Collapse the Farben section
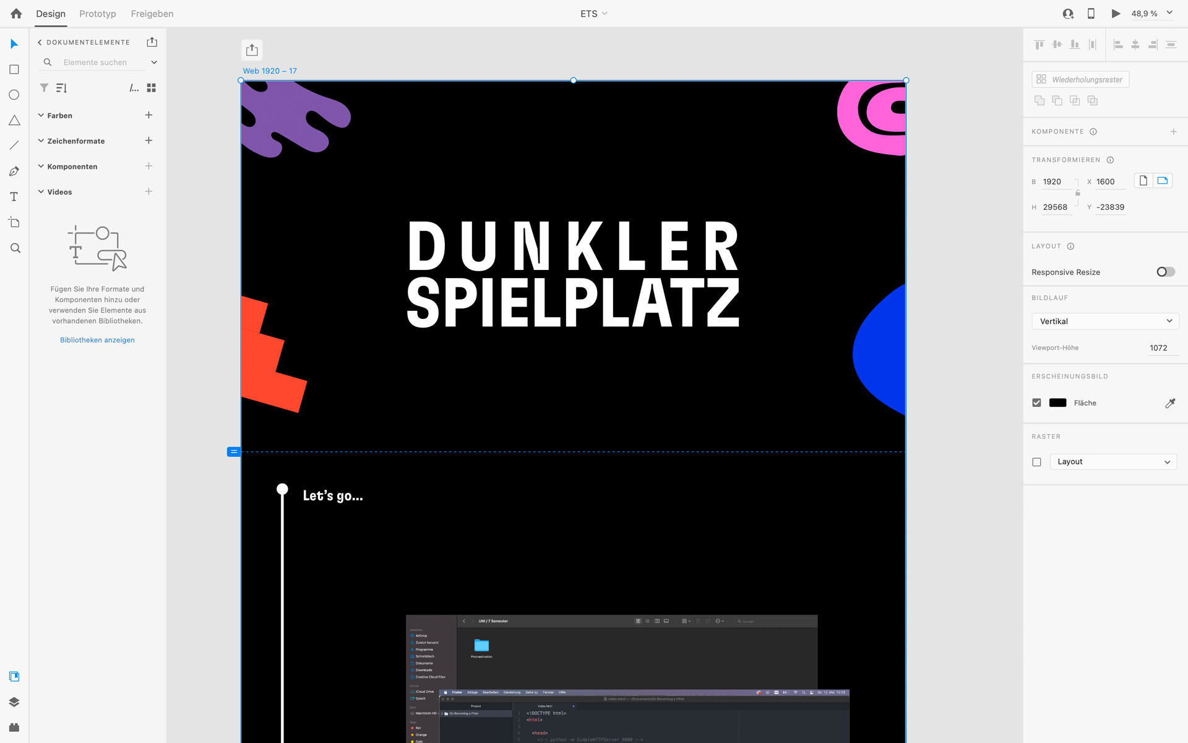Screen dimensions: 1188x743 point(41,115)
